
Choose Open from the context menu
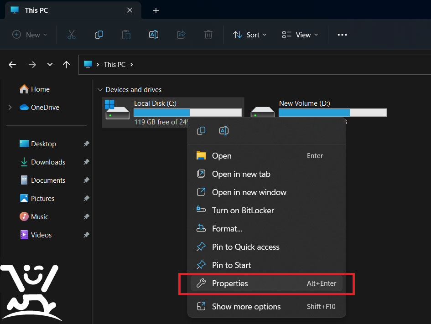[267, 156]
